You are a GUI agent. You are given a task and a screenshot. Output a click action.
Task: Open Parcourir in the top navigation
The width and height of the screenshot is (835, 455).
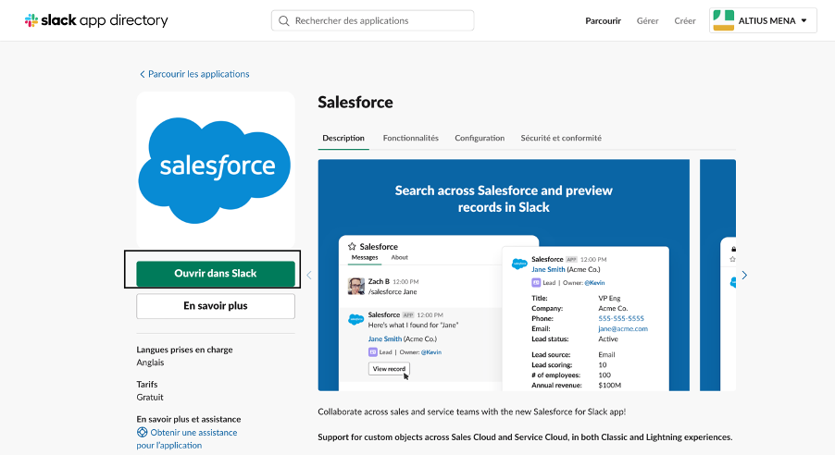point(603,20)
